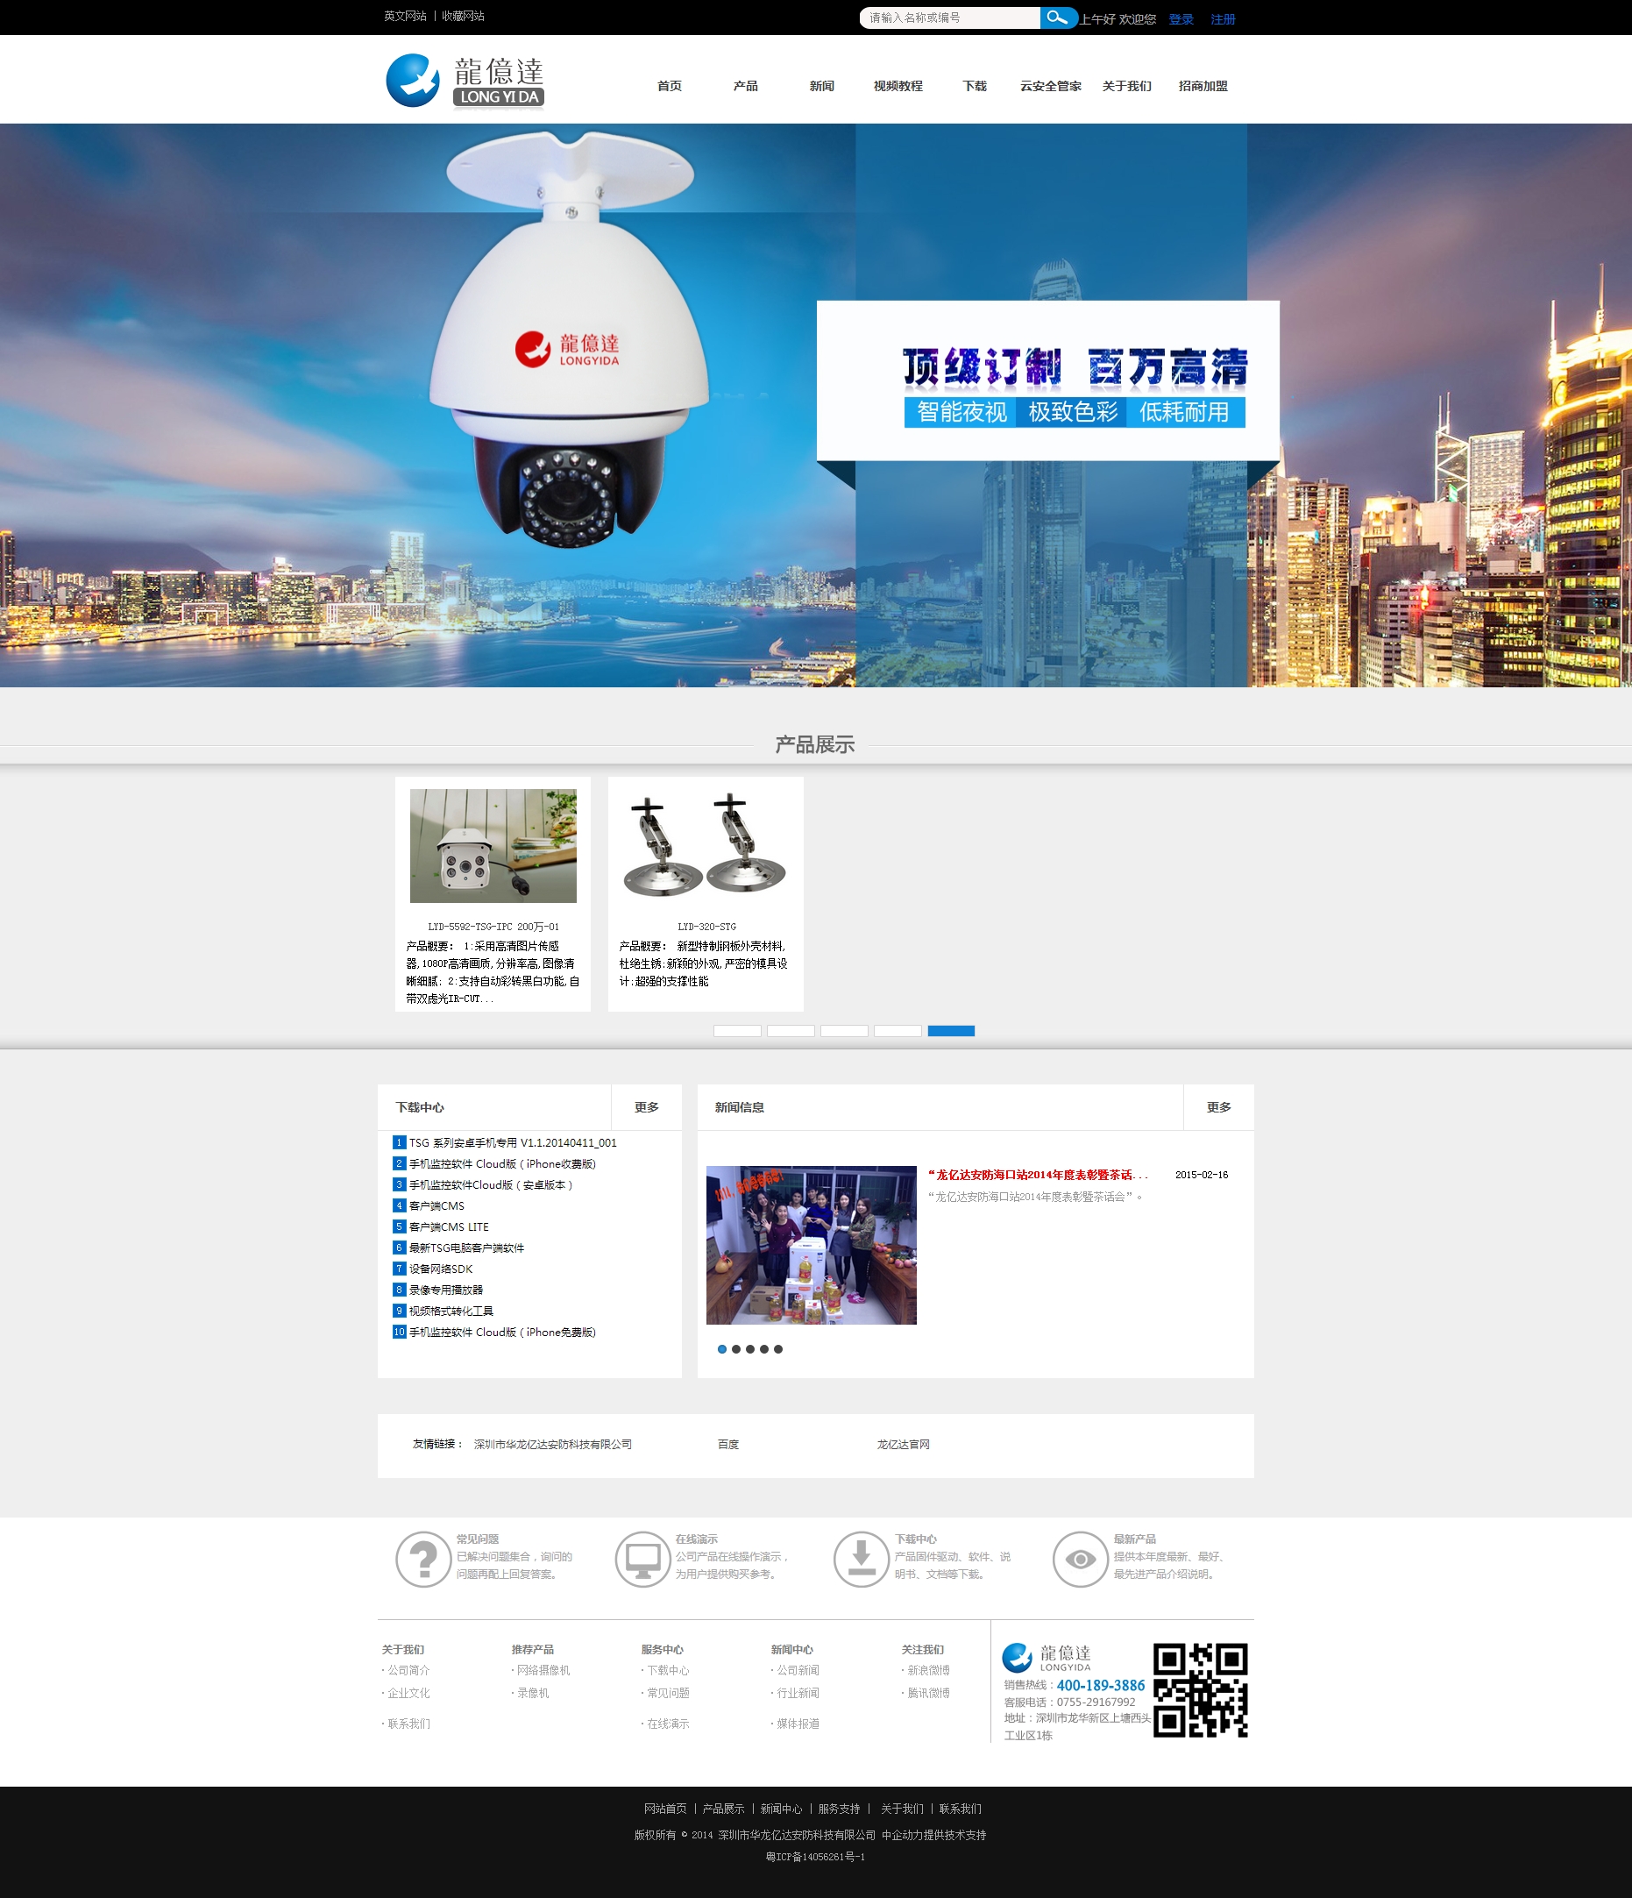
Task: Open the 招商加盟 navigation item
Action: coord(1203,86)
